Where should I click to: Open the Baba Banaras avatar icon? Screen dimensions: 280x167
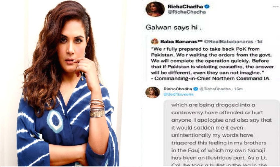155,42
